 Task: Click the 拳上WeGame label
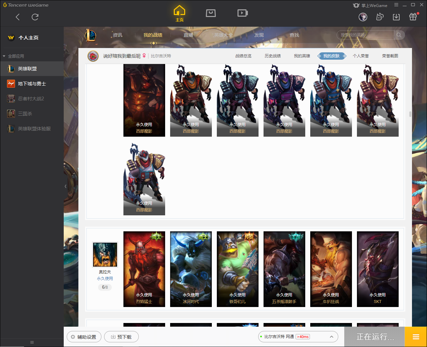coord(374,5)
